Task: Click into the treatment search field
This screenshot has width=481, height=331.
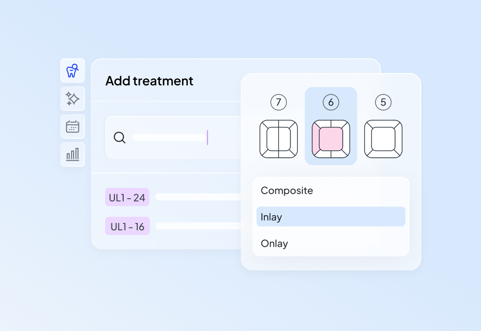Action: click(170, 138)
